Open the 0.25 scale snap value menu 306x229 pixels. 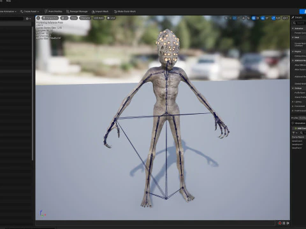[279, 18]
